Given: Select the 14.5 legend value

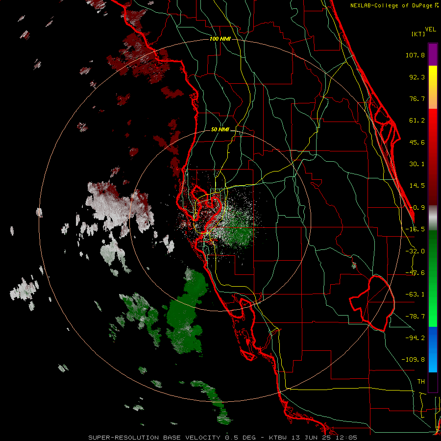Looking at the screenshot, I should [417, 186].
